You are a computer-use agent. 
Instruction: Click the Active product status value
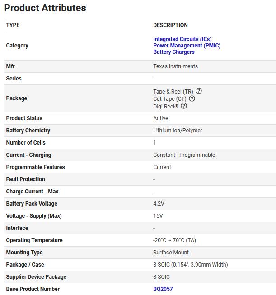(160, 118)
